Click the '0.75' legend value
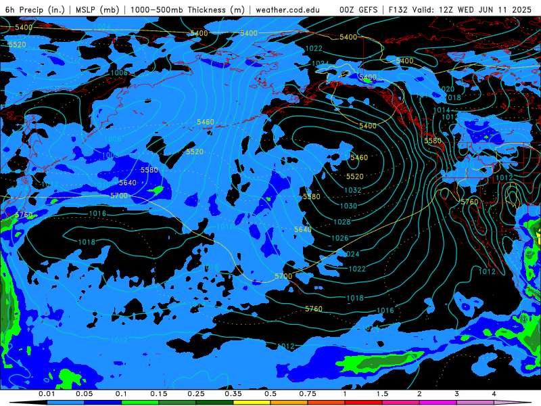This screenshot has height=406, width=541. 308,394
